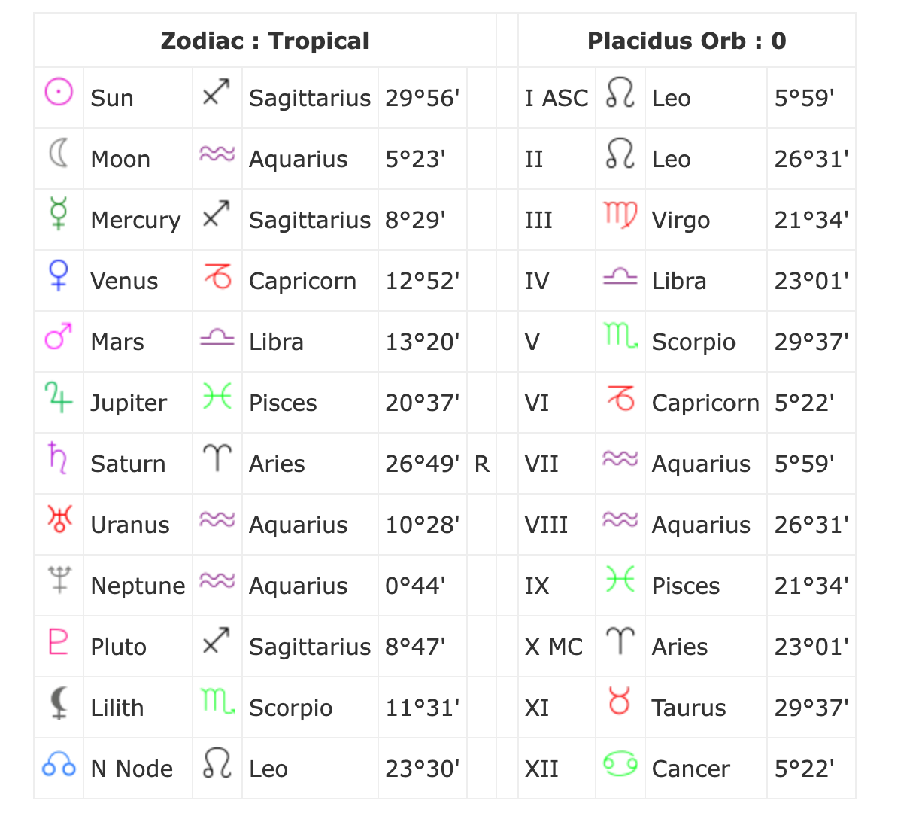Click the green Jupiter symbol
The image size is (919, 831).
[59, 397]
